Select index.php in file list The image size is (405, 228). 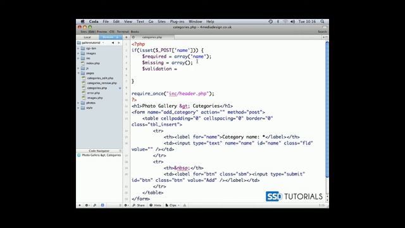click(93, 63)
